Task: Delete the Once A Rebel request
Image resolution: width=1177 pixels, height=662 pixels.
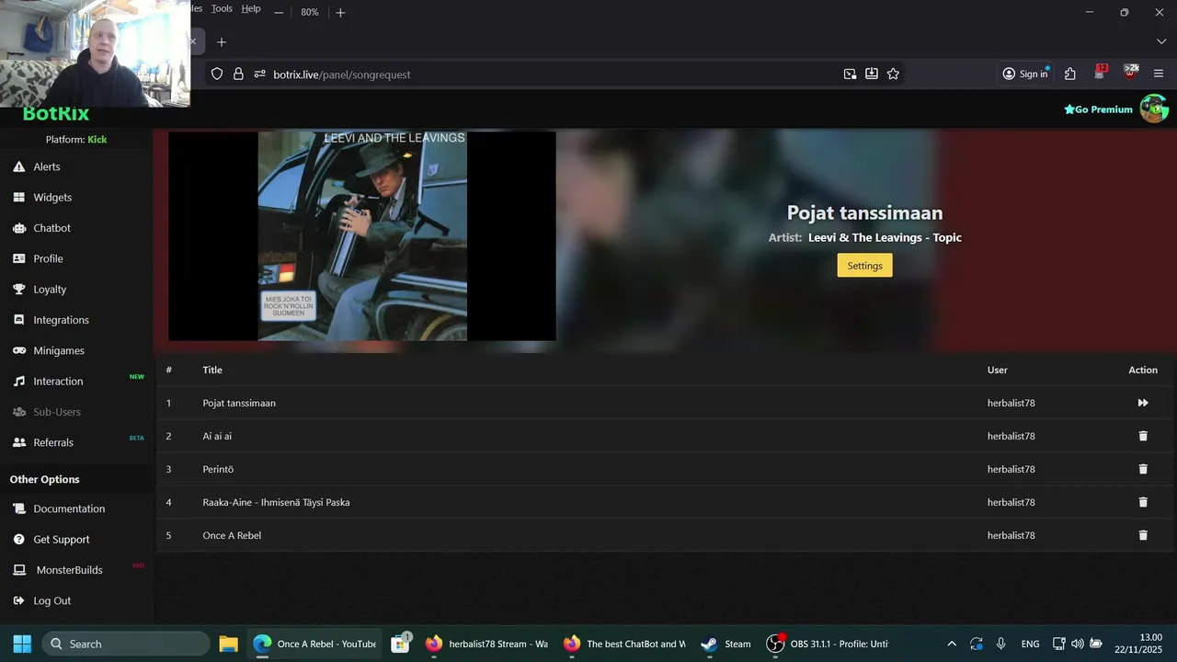Action: click(x=1143, y=535)
